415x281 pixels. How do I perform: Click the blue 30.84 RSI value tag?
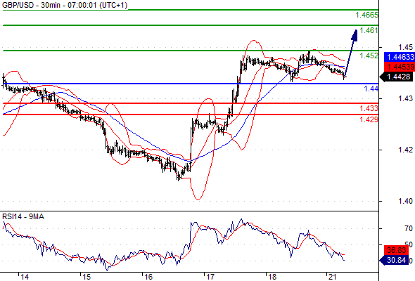(x=394, y=261)
